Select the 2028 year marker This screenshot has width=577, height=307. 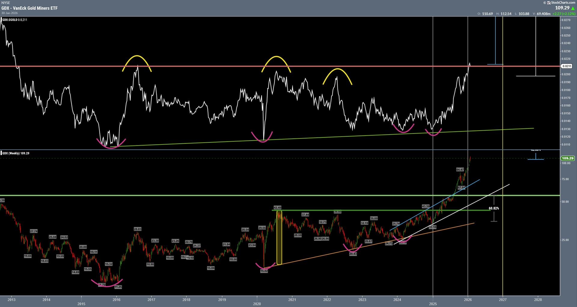coord(538,299)
